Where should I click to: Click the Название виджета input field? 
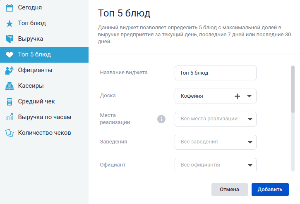coord(216,73)
